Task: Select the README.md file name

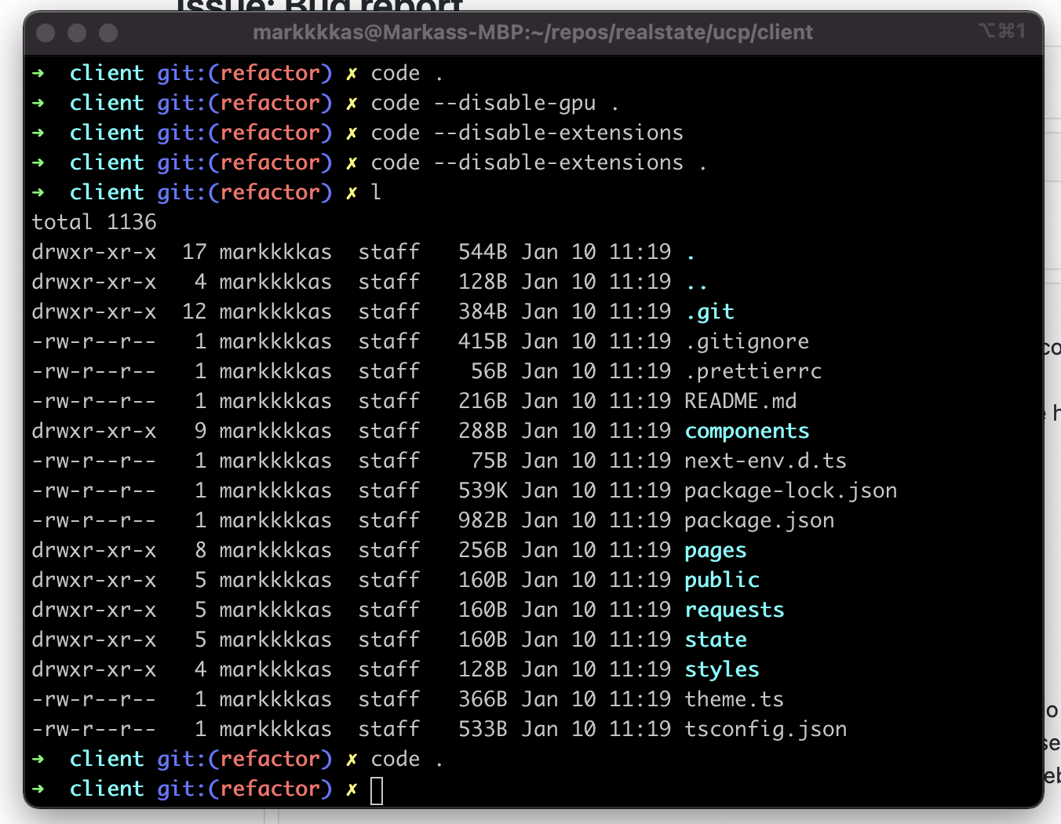Action: (x=740, y=400)
